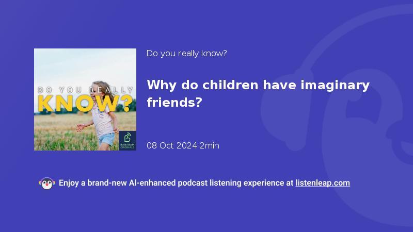Screen dimensions: 413x232
Task: Click the podcast cover art thumbnail
Action: 85,100
